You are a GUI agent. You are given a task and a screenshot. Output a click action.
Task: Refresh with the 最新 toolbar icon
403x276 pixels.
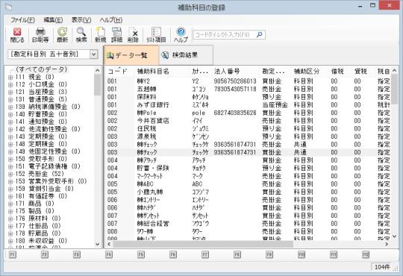pyautogui.click(x=62, y=35)
